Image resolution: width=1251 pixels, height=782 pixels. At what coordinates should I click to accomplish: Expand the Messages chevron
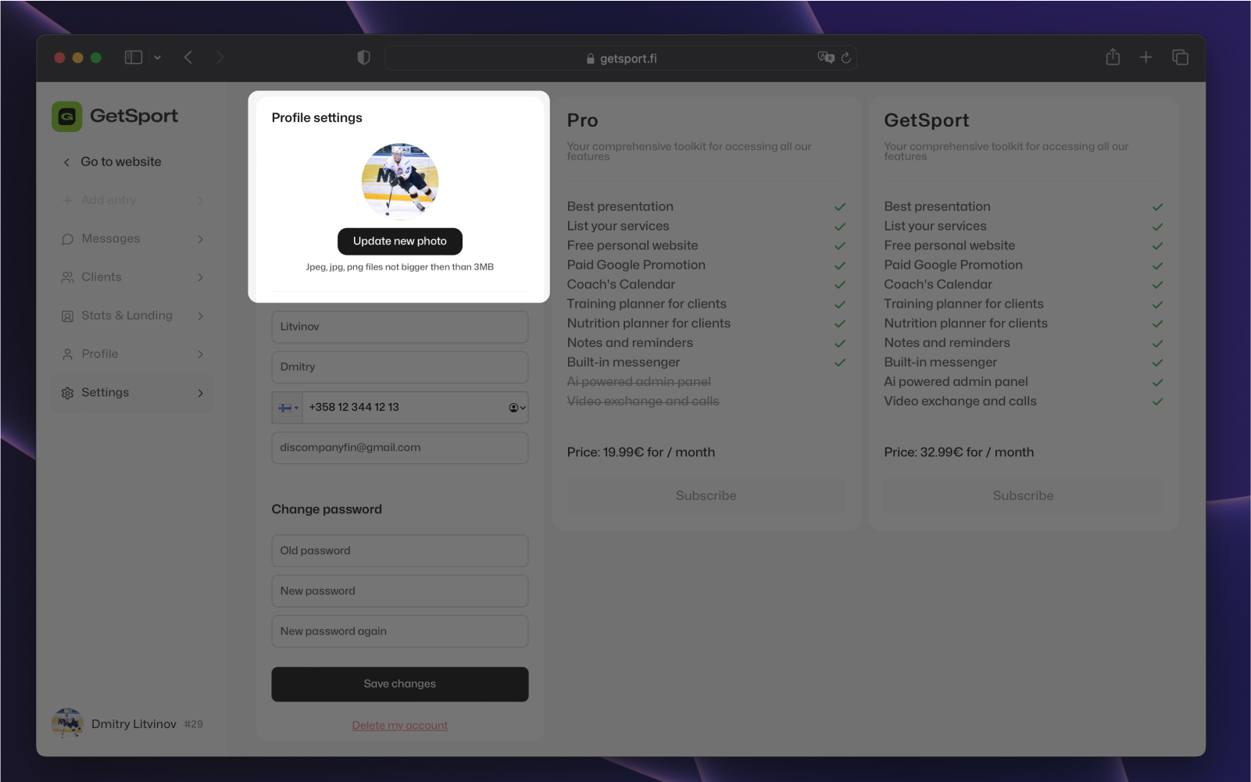[x=201, y=239]
